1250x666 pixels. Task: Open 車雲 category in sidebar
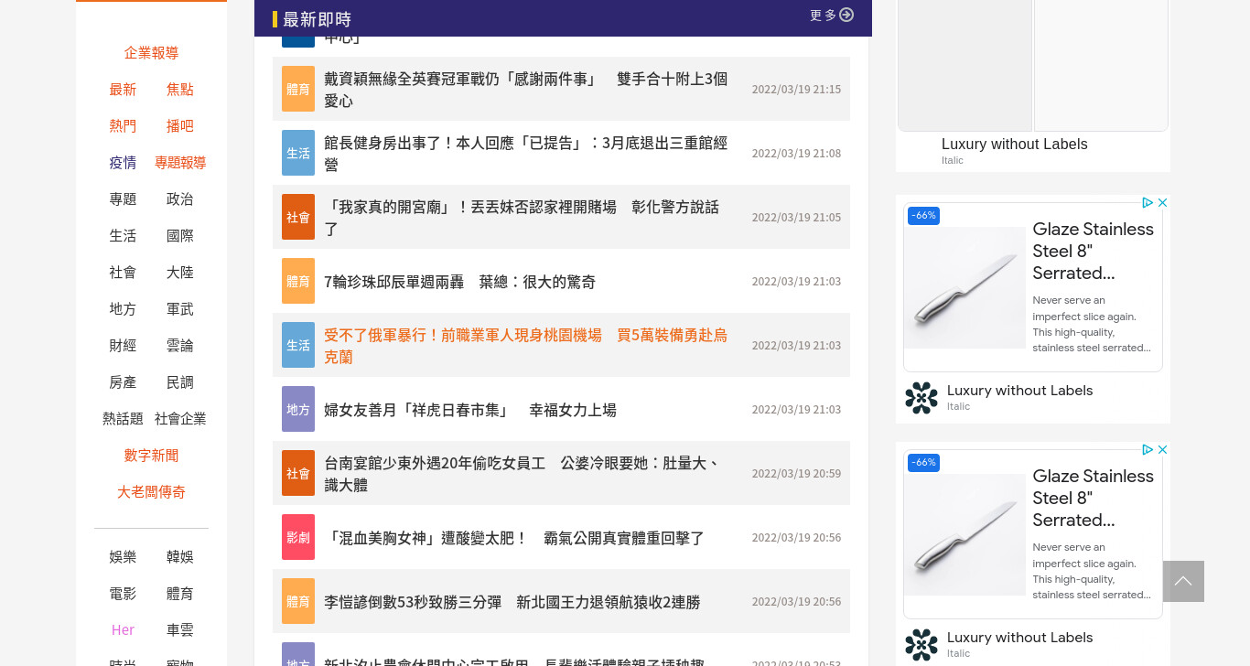(179, 630)
